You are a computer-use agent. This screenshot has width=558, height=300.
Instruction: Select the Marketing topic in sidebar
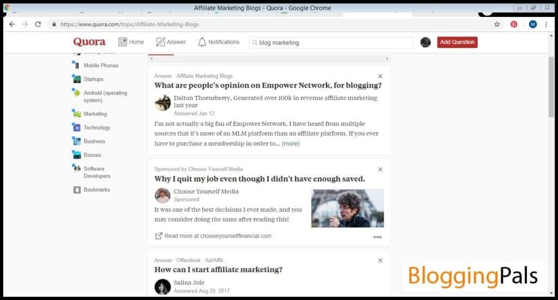click(x=95, y=114)
